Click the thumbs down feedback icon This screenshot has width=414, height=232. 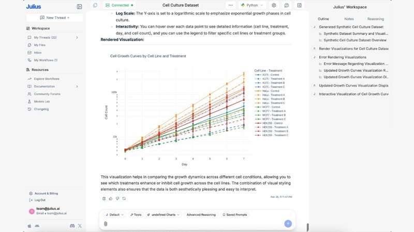click(x=117, y=198)
